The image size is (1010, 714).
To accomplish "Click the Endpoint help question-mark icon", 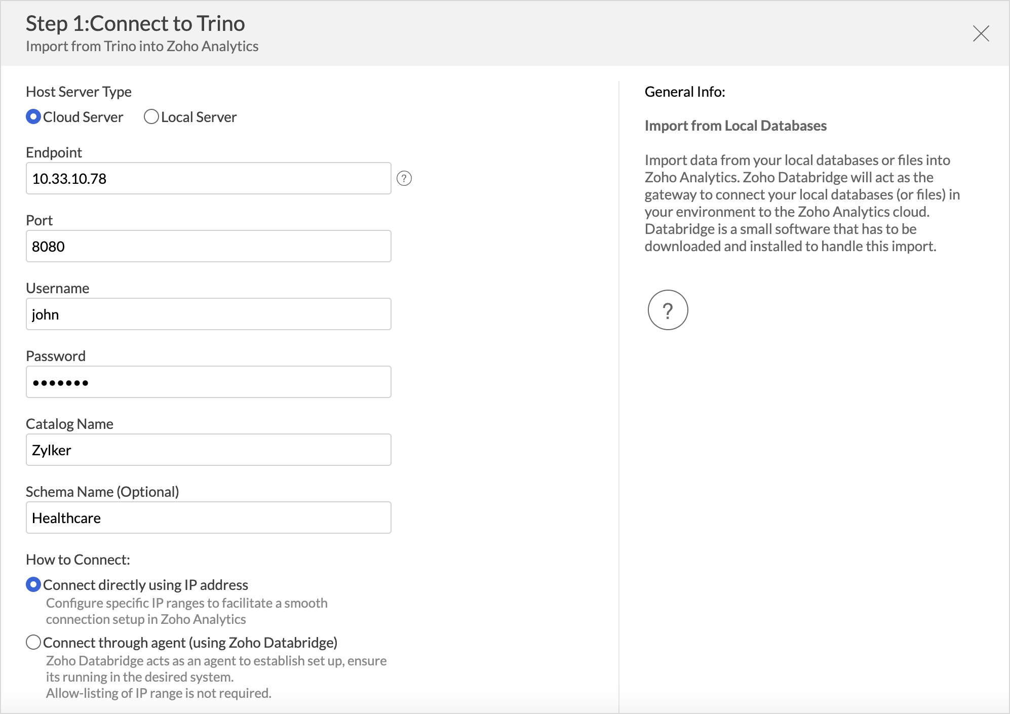I will [404, 178].
